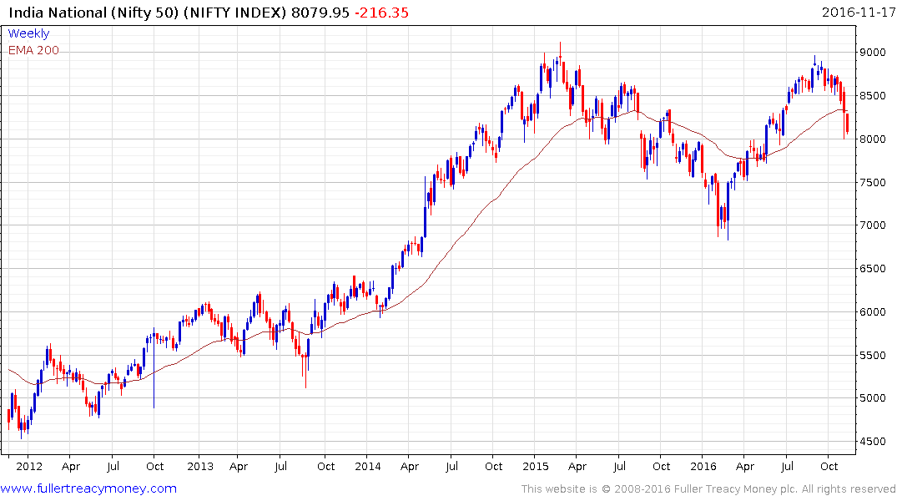Click the red change value -216.35

pyautogui.click(x=381, y=13)
